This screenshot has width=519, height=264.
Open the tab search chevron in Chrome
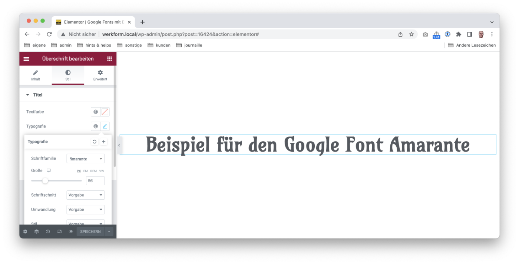point(492,22)
